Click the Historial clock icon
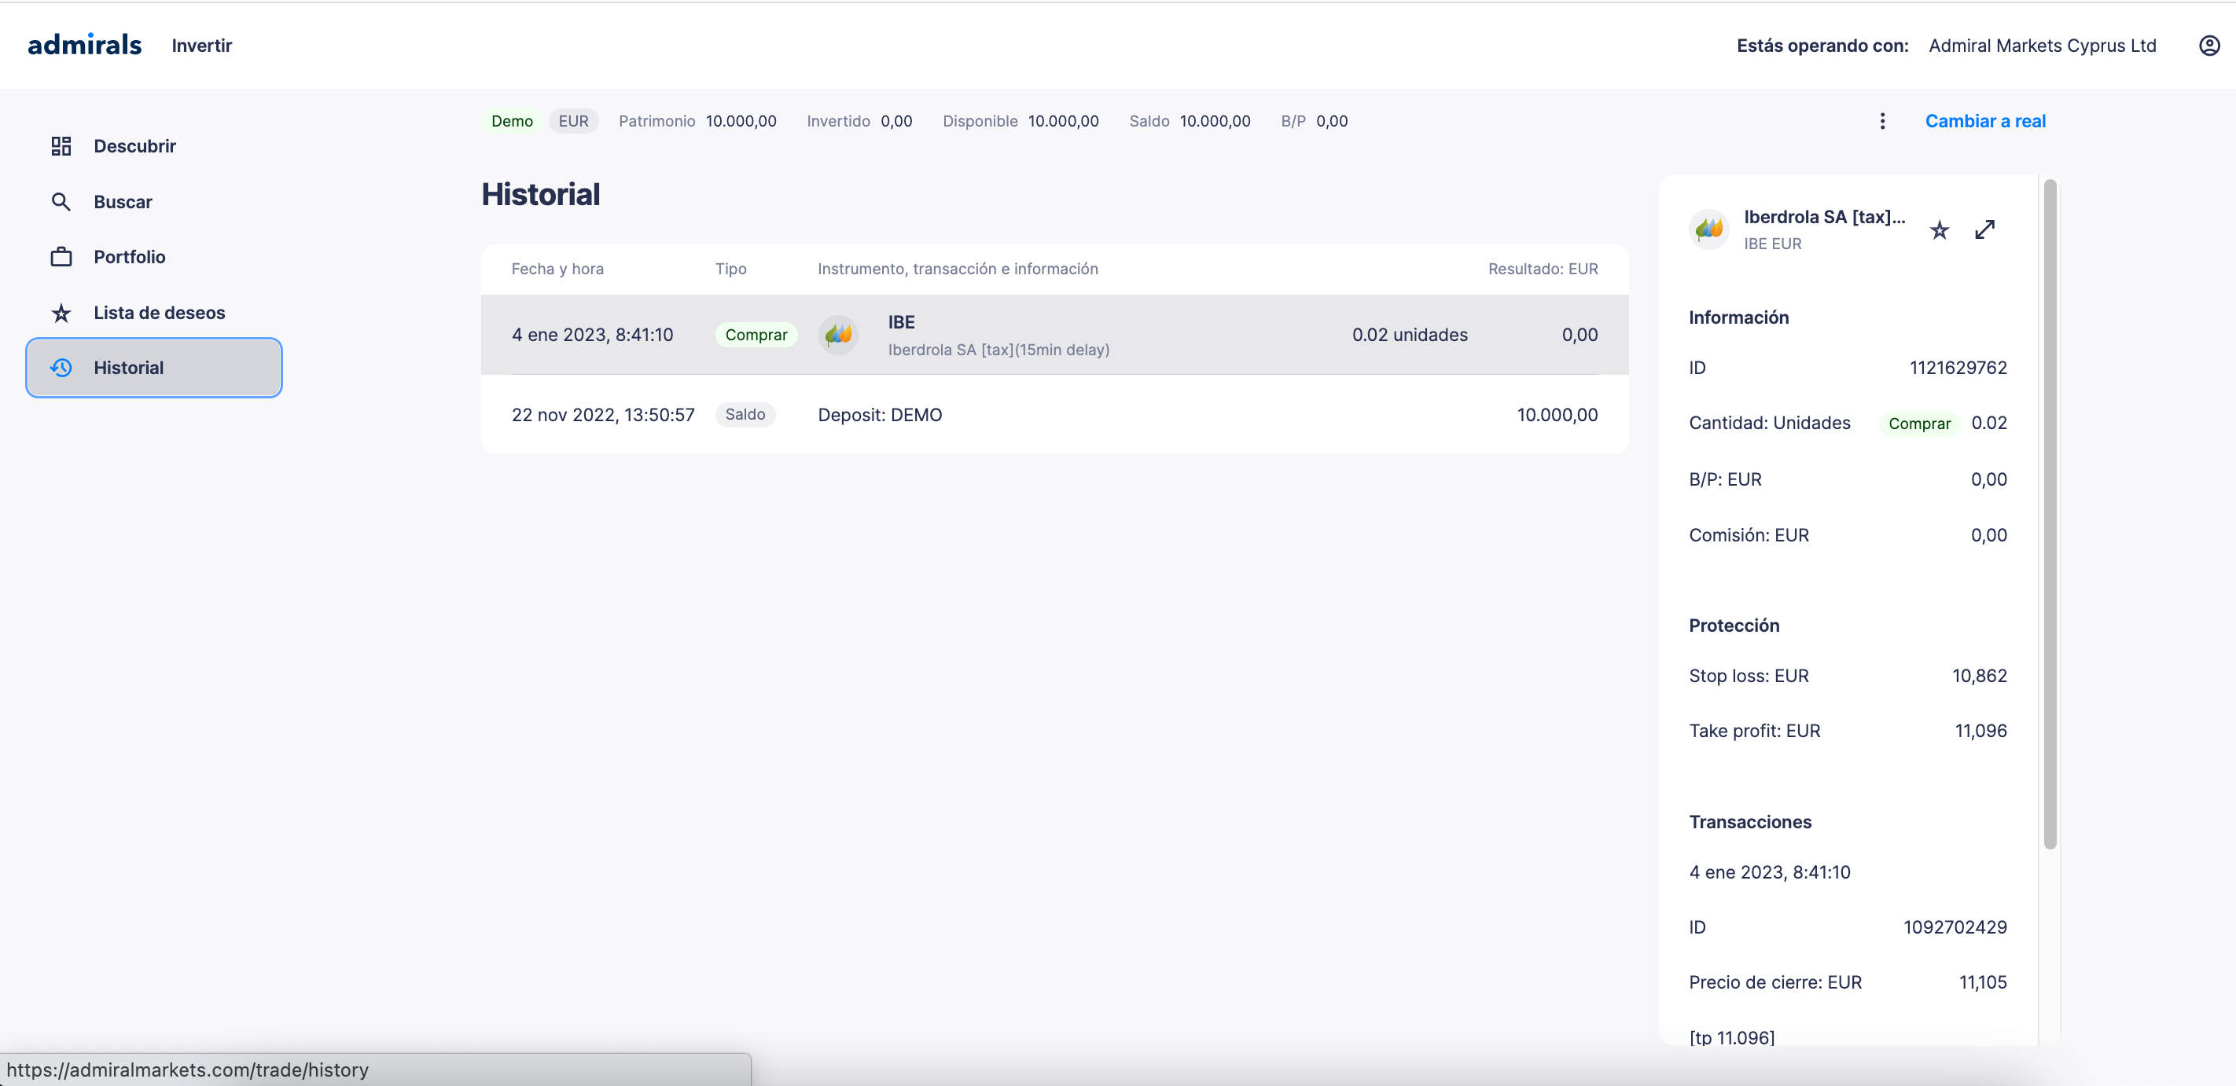Image resolution: width=2236 pixels, height=1086 pixels. (x=61, y=368)
